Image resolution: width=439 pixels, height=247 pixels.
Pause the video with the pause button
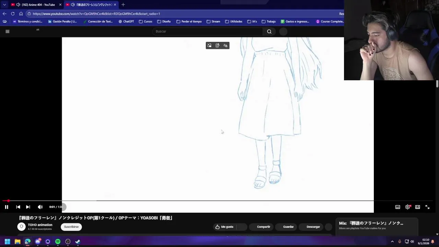7,207
